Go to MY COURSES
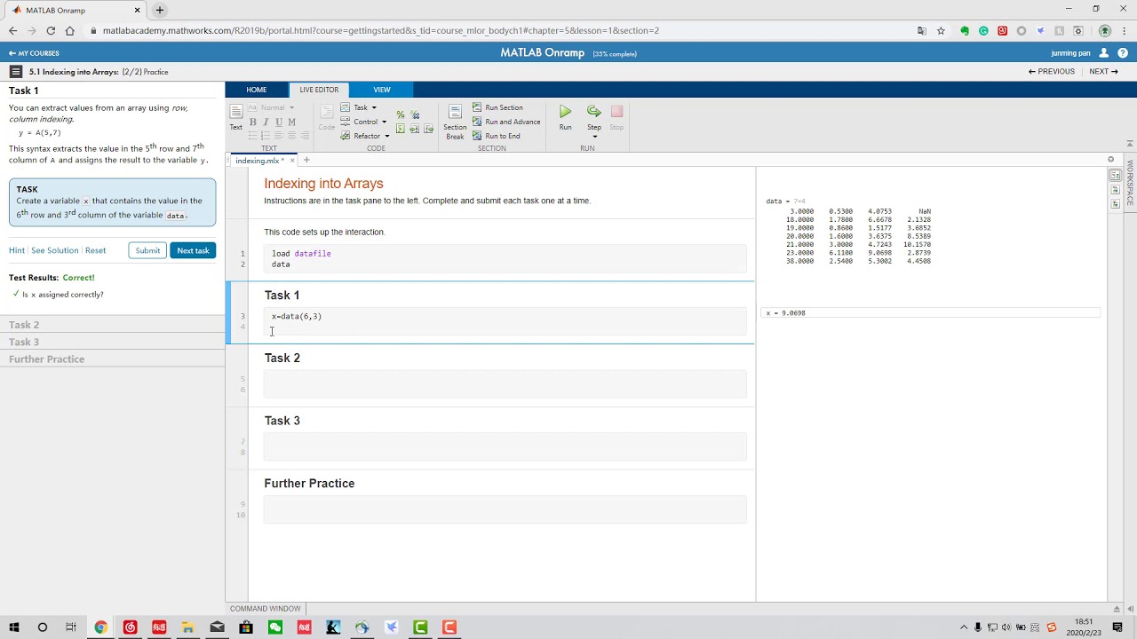This screenshot has width=1137, height=639. coord(34,53)
